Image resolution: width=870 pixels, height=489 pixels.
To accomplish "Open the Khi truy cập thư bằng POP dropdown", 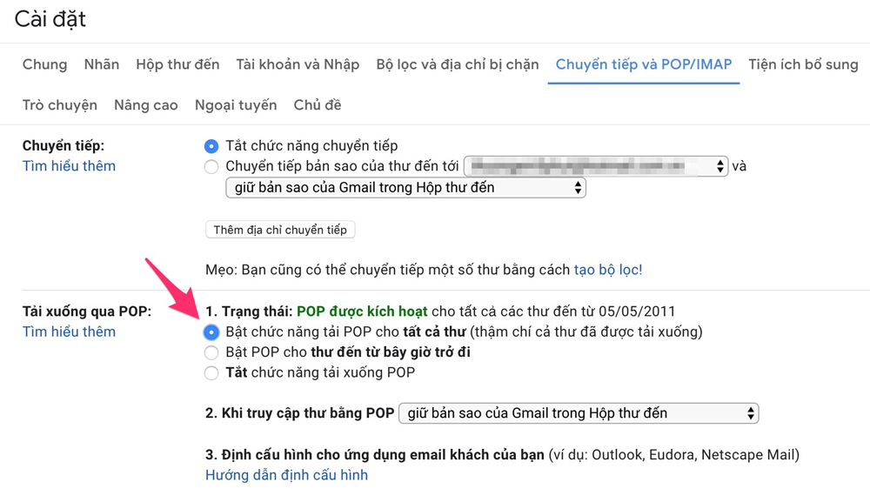I will (x=579, y=413).
